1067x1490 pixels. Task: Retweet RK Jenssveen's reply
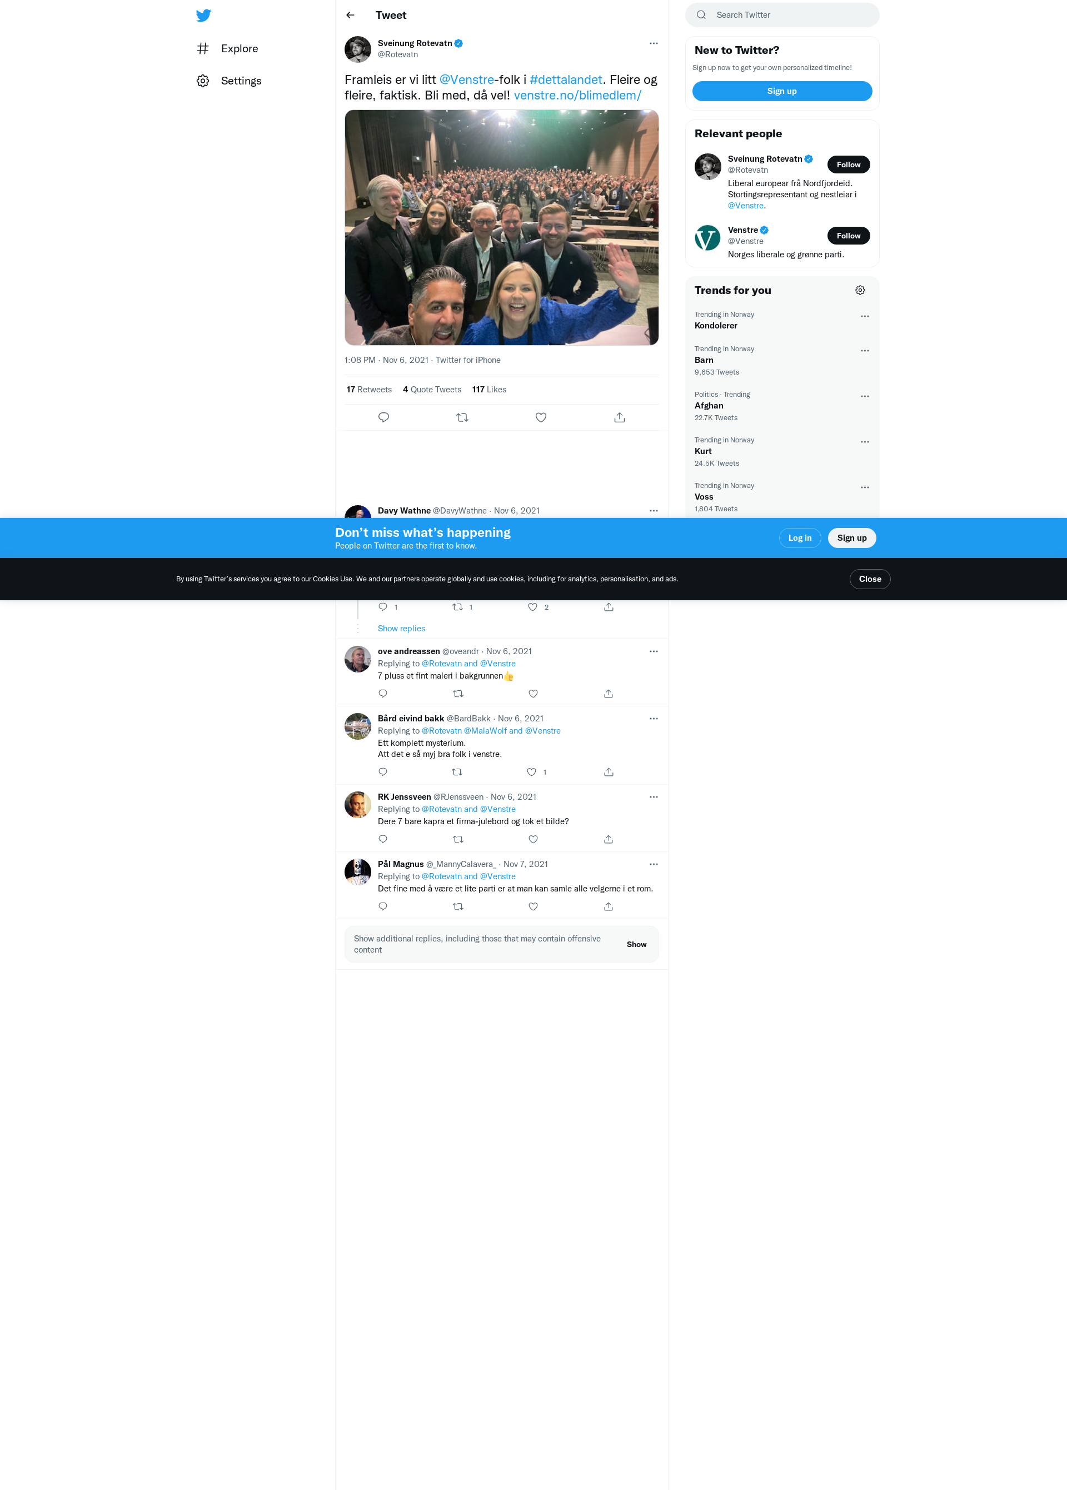[458, 840]
